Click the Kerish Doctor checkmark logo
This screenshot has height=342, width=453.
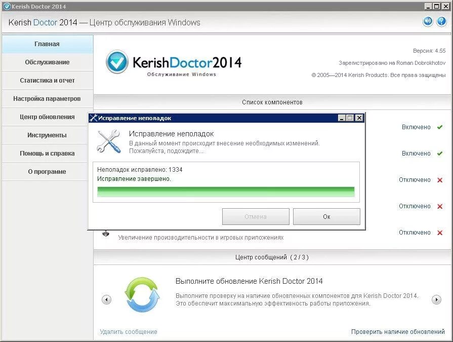tap(117, 62)
